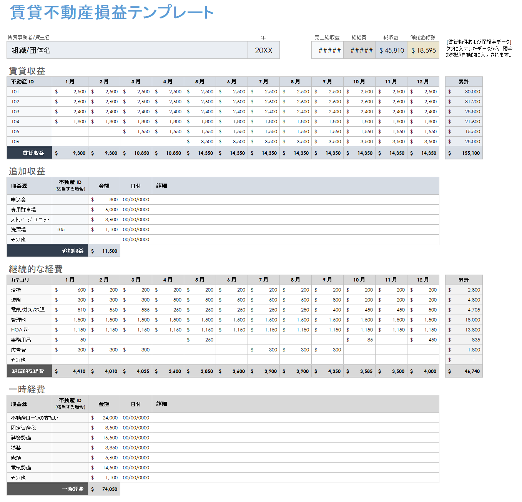Select the 管理料 cumulative value 18,000
522x502 pixels.
tap(464, 320)
